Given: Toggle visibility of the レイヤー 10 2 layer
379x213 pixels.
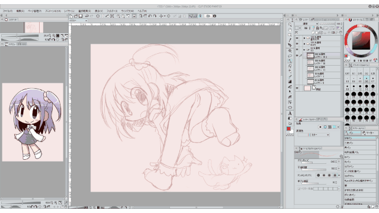Looking at the screenshot, I should (297, 56).
